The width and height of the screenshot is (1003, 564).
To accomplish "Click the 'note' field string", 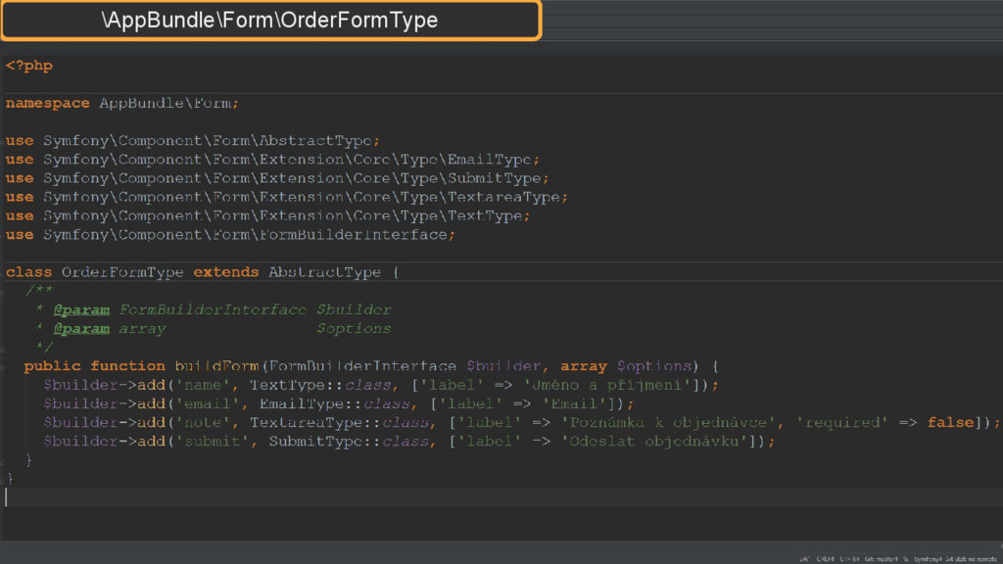I will [202, 423].
